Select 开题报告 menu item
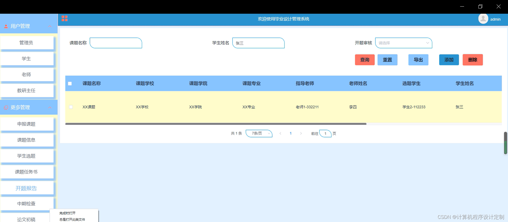508x222 pixels. [x=27, y=188]
